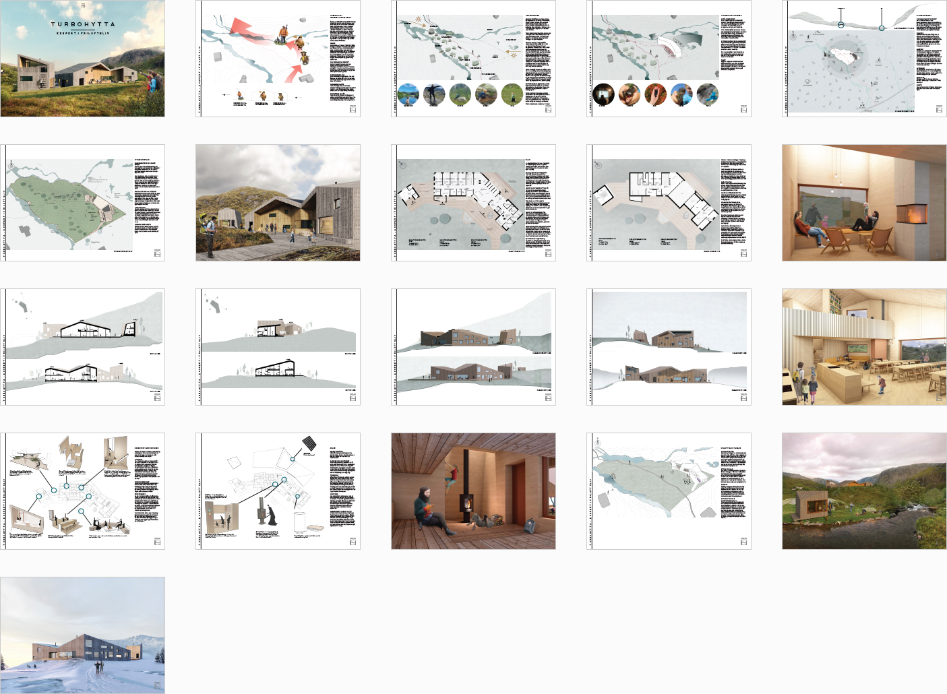Open the page with terrain profile above map
This screenshot has height=694, width=947.
[x=864, y=59]
